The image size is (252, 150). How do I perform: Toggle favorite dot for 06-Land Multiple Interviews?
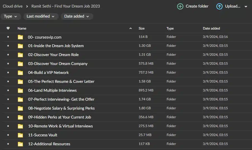[8, 90]
